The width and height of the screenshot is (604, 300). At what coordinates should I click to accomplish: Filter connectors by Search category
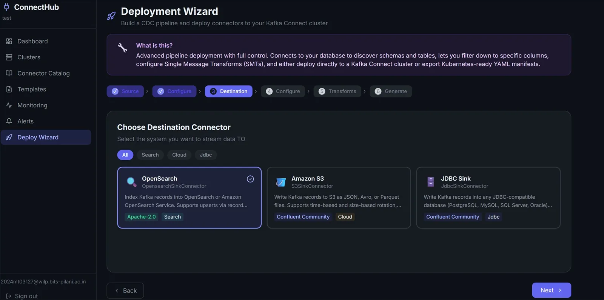click(150, 155)
